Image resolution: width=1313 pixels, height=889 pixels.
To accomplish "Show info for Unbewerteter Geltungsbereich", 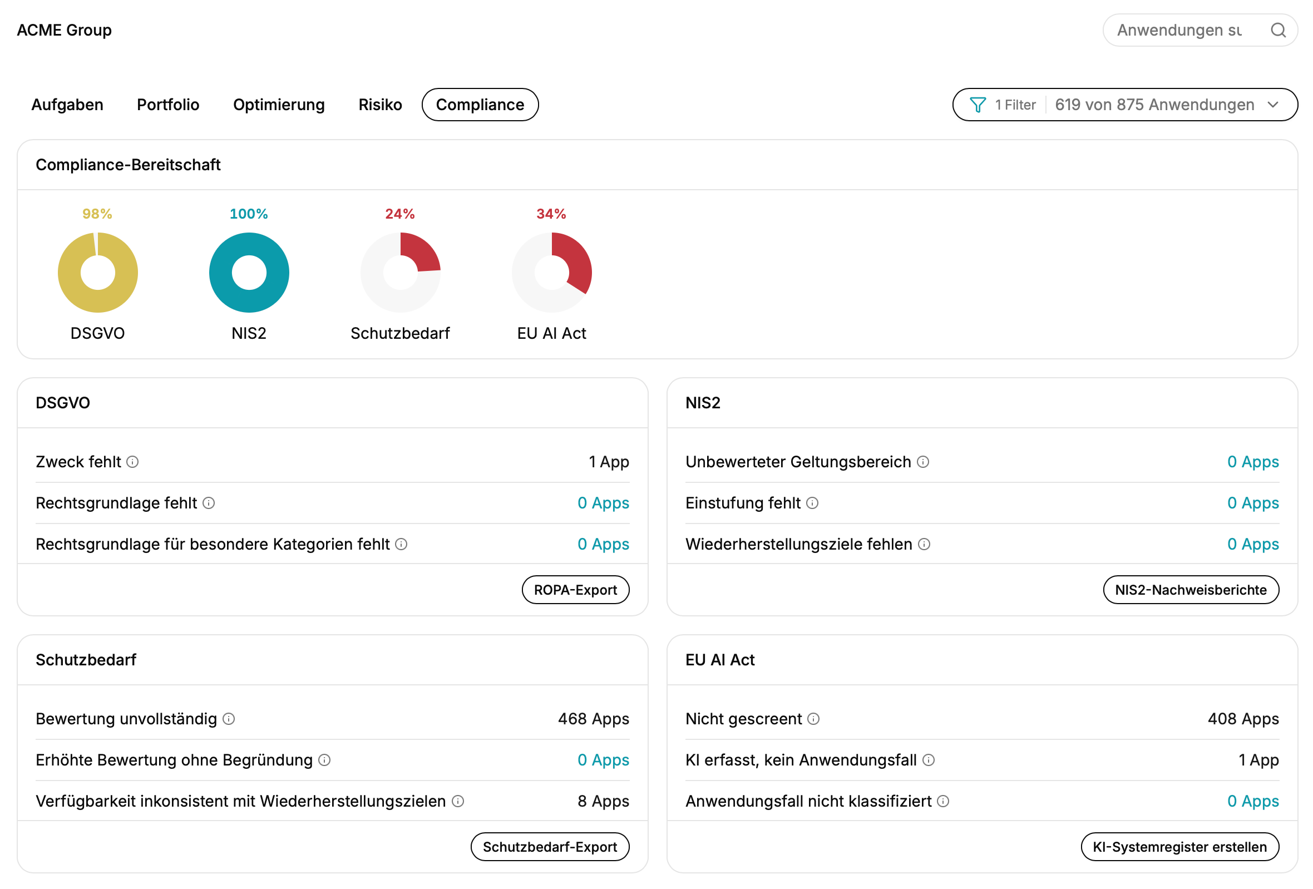I will (x=922, y=462).
